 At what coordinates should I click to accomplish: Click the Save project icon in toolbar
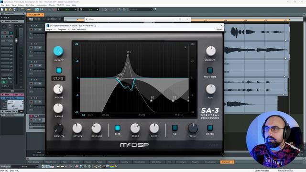click(10, 10)
